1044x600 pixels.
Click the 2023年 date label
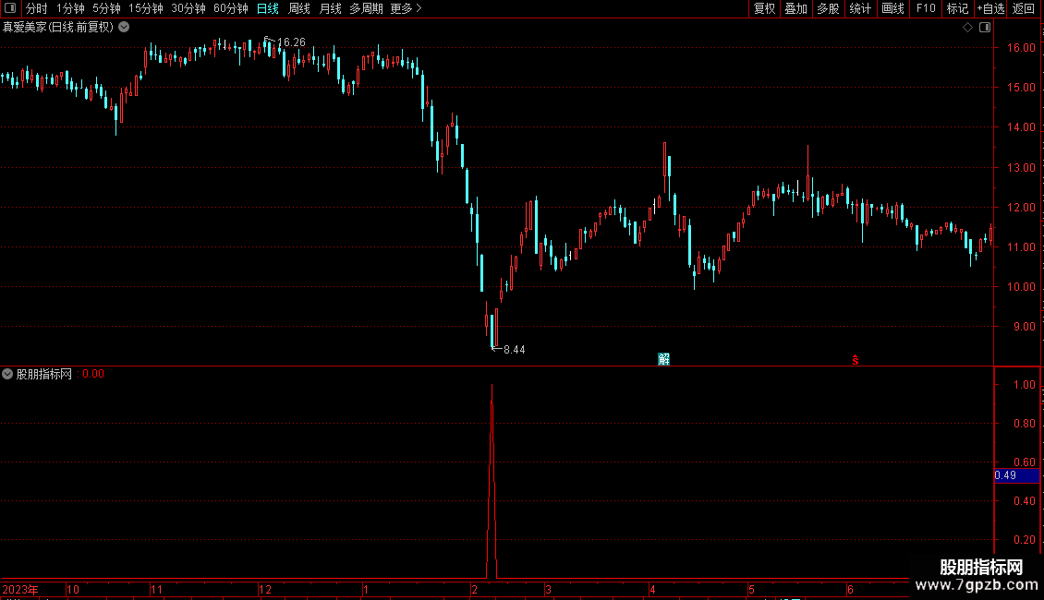pyautogui.click(x=20, y=589)
